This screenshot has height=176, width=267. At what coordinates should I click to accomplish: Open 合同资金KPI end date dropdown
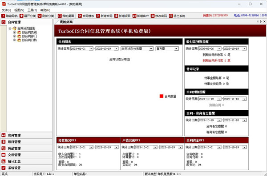point(244,147)
